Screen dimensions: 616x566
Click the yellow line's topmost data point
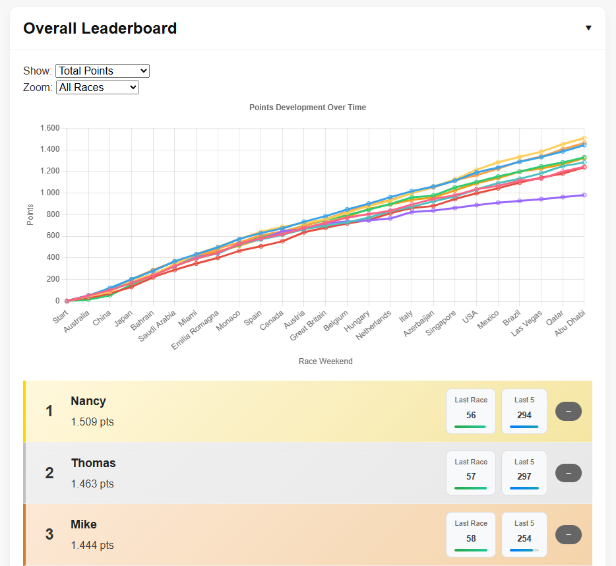pyautogui.click(x=584, y=138)
